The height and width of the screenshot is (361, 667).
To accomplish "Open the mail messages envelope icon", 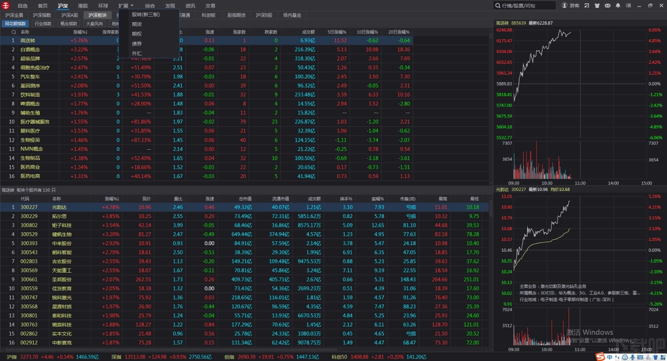I will tap(607, 5).
